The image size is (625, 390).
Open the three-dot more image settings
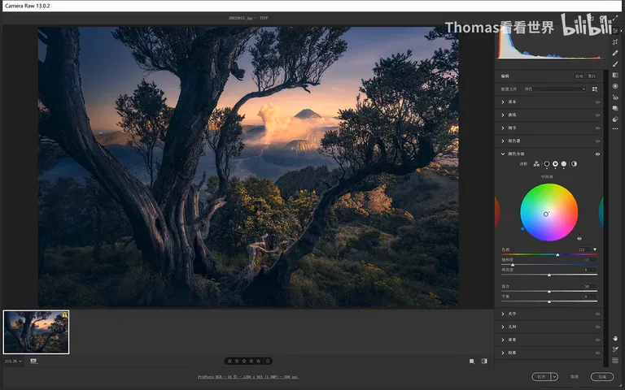(615, 129)
